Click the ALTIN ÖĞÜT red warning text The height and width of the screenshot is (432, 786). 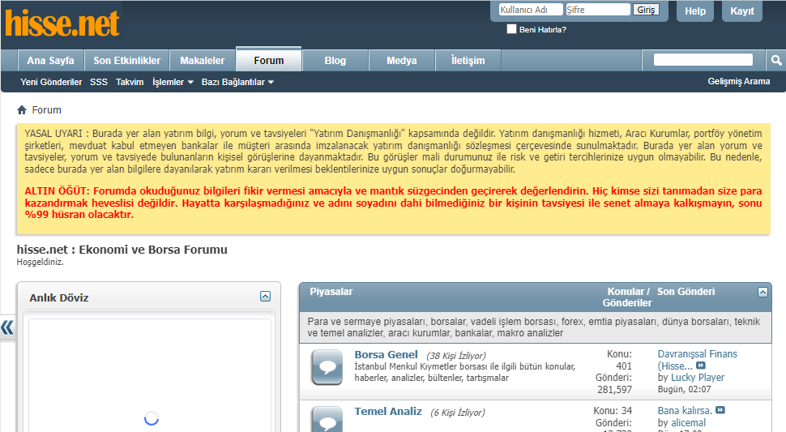(393, 203)
